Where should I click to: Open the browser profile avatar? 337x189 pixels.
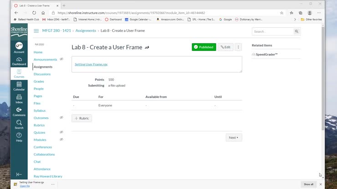point(310,13)
